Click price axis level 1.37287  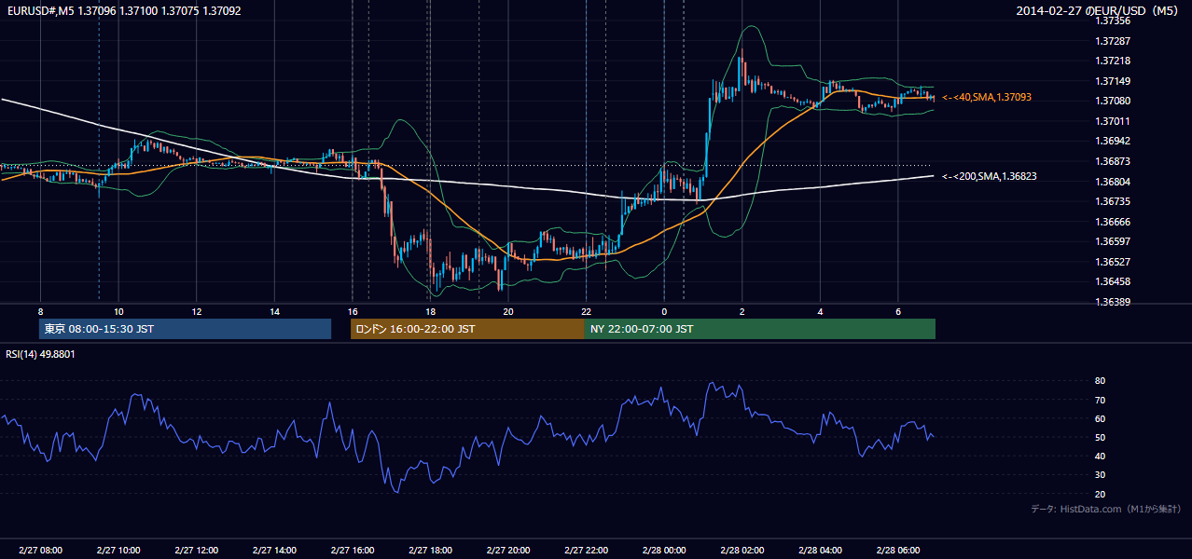point(1113,41)
